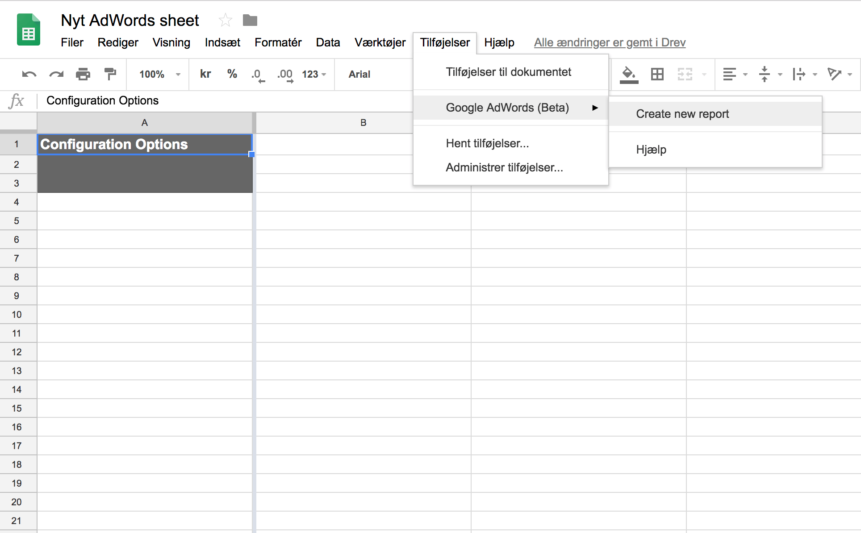Click the merge cells icon
This screenshot has height=533, width=861.
685,74
